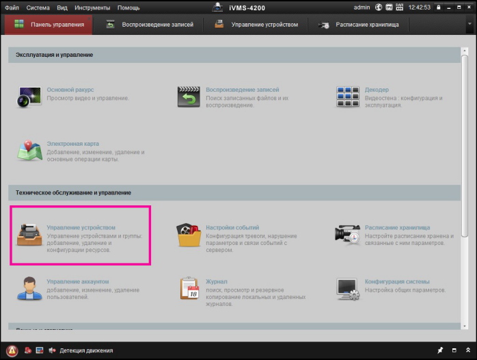Open the Управление аккаунтом user icon
Image resolution: width=477 pixels, height=360 pixels.
(x=29, y=289)
